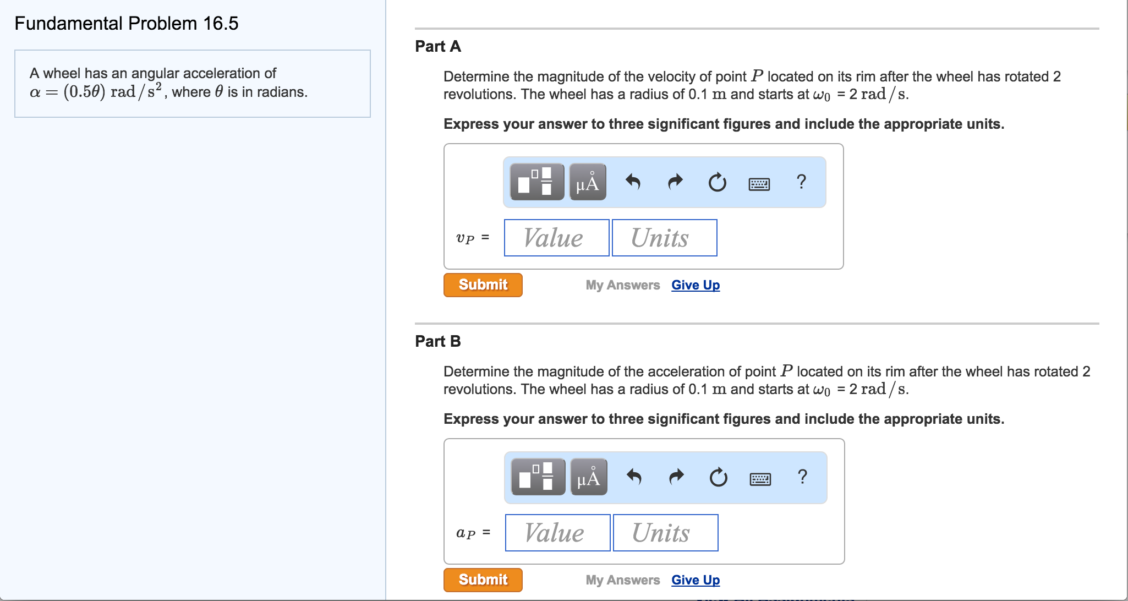The image size is (1128, 601).
Task: Click the undo arrow in Part A toolbar
Action: (x=632, y=182)
